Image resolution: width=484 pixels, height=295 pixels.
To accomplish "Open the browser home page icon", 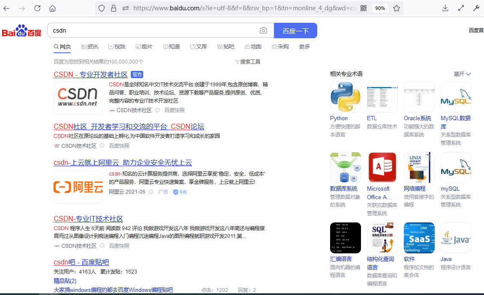I will coord(52,8).
